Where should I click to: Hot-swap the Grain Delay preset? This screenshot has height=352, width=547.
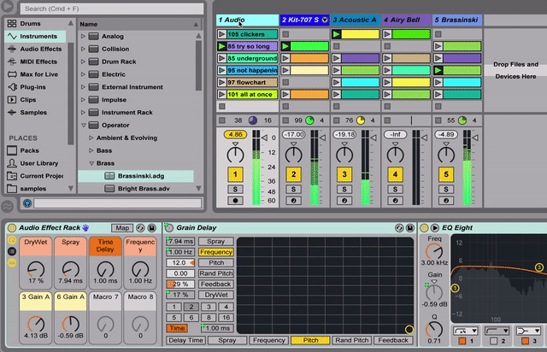(399, 228)
